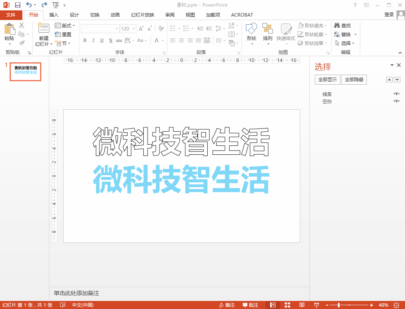Click the 单击此处添加备注 notes field
405x309 pixels.
(x=179, y=293)
